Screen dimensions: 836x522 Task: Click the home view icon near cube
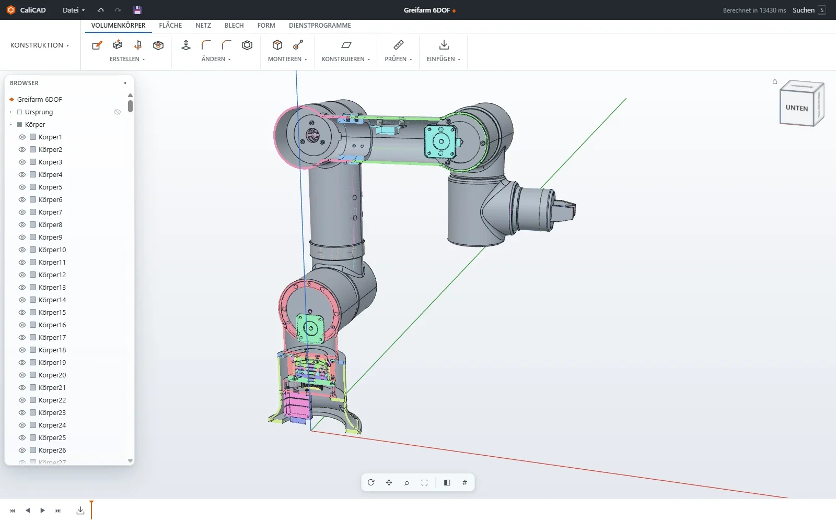point(775,81)
